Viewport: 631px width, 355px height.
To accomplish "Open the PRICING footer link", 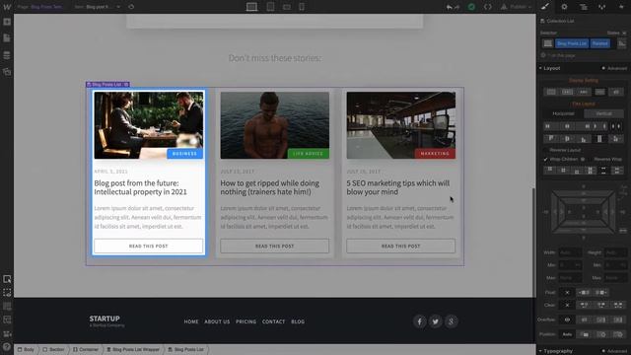I will click(x=245, y=321).
